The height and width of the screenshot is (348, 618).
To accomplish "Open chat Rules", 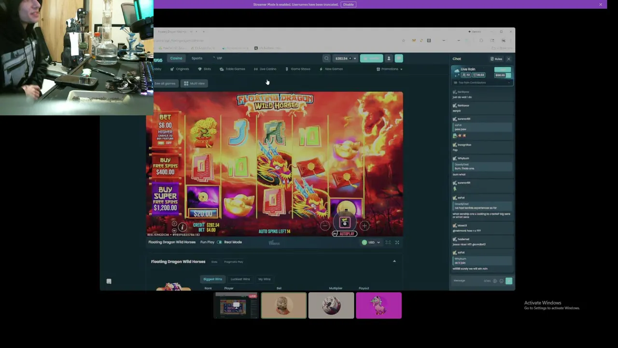I will coord(496,59).
